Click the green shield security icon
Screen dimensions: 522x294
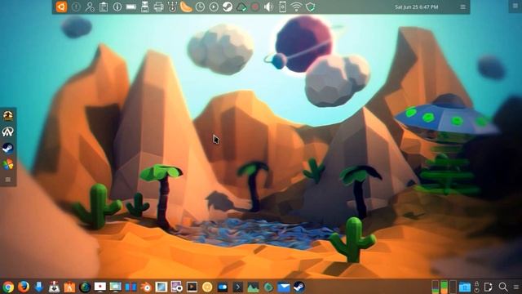point(310,7)
